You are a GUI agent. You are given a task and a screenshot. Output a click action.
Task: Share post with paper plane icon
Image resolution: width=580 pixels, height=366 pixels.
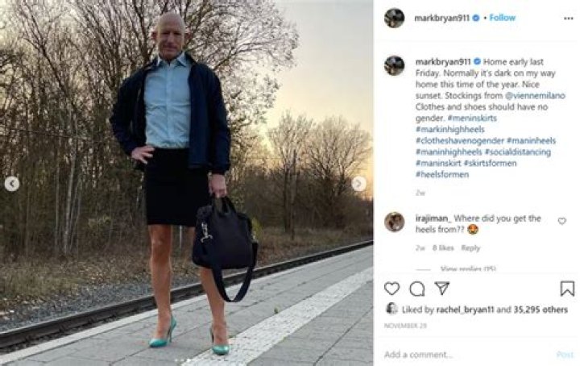click(442, 288)
